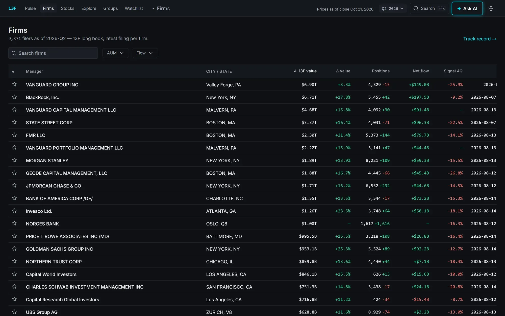Star MORGAN STANLEY firm
Viewport: 505px width, 316px height.
14,160
